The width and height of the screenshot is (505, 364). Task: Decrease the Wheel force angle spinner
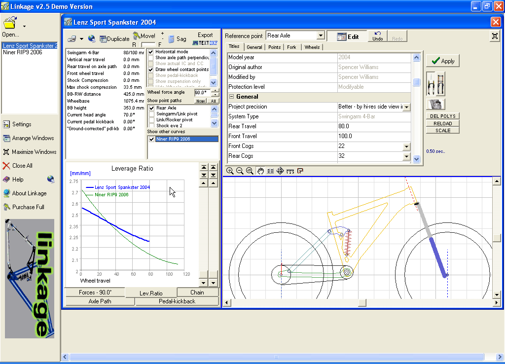(x=215, y=95)
